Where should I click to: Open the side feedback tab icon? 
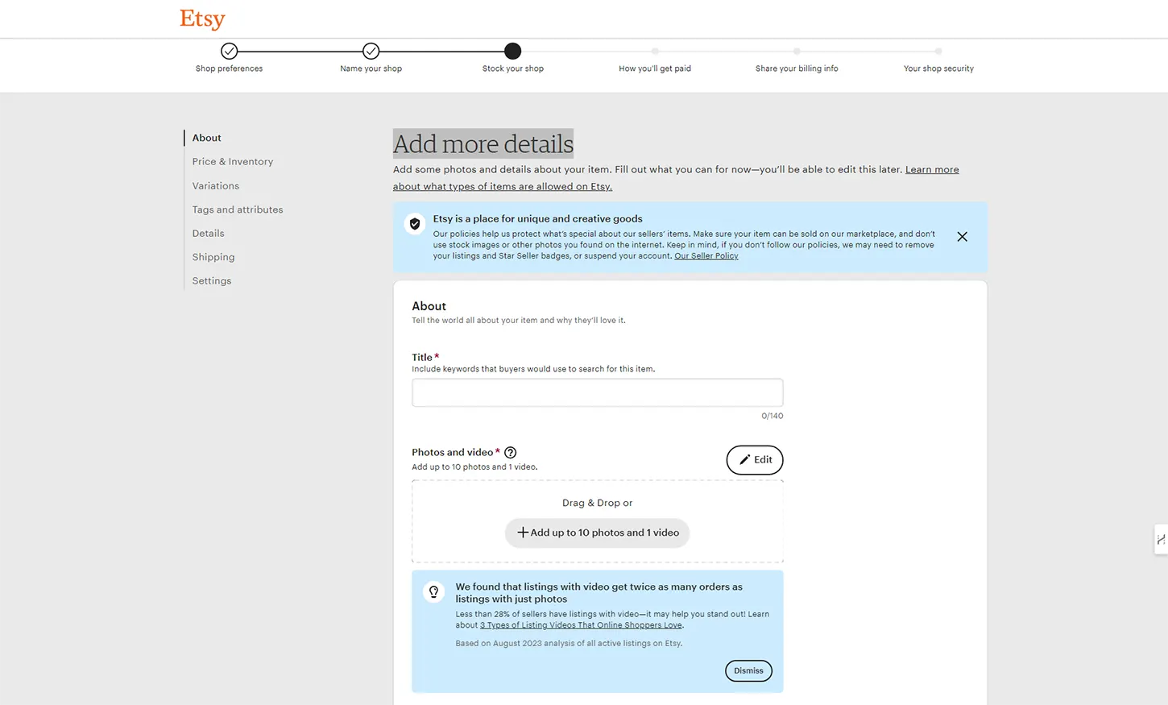(1161, 540)
